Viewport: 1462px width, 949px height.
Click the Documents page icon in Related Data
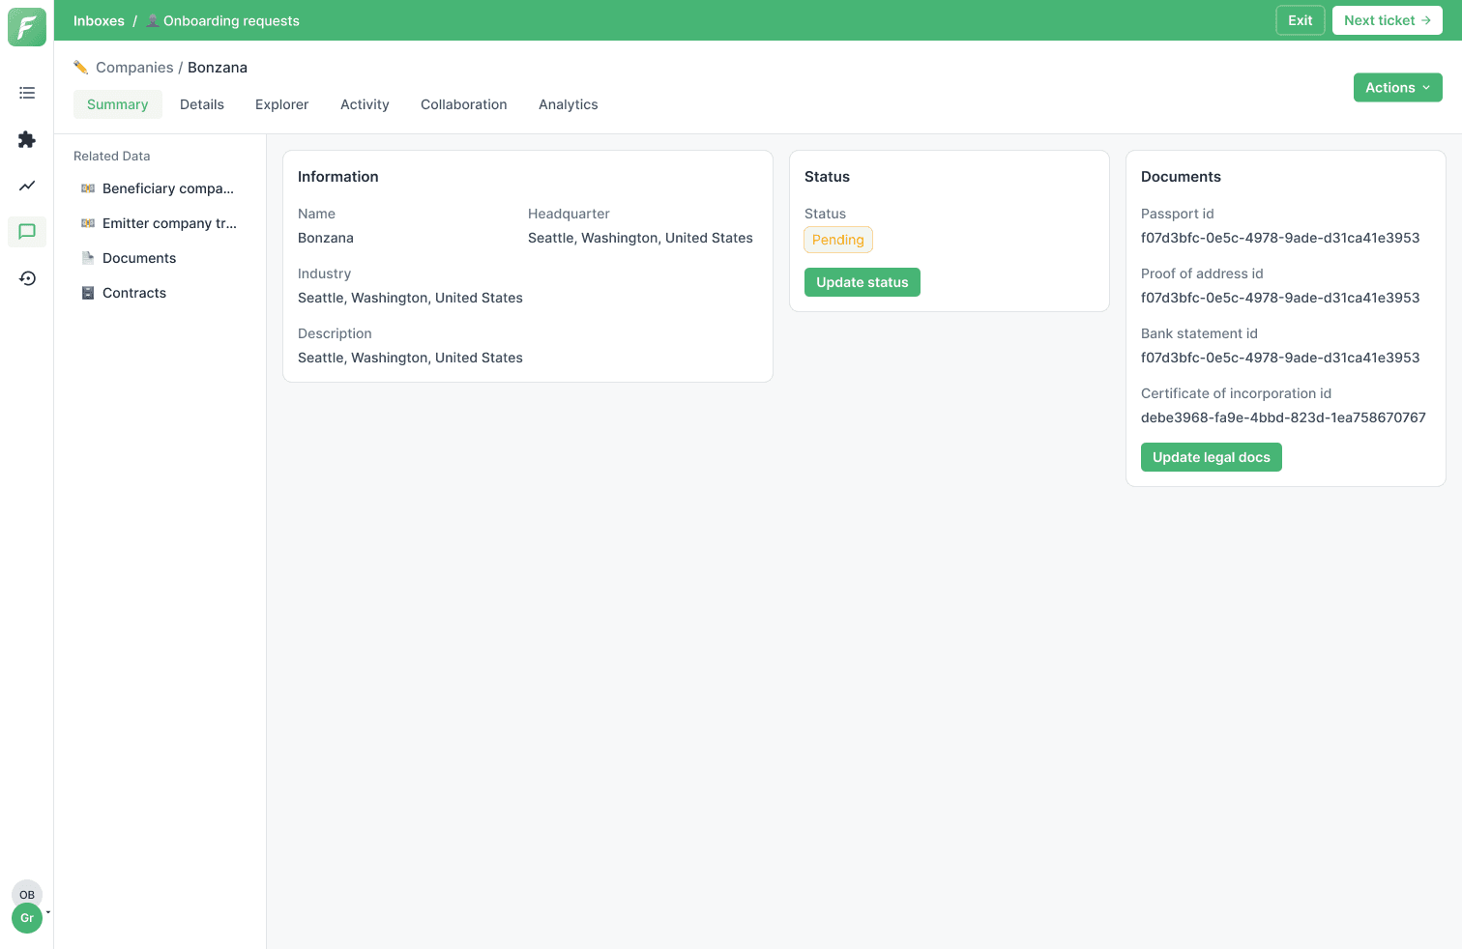pos(88,258)
